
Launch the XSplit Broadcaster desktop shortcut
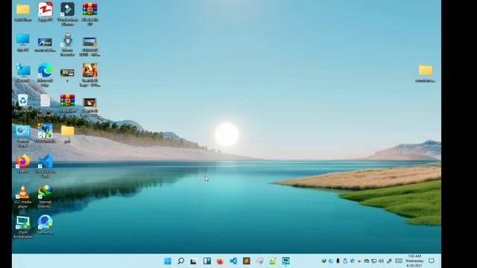(23, 226)
